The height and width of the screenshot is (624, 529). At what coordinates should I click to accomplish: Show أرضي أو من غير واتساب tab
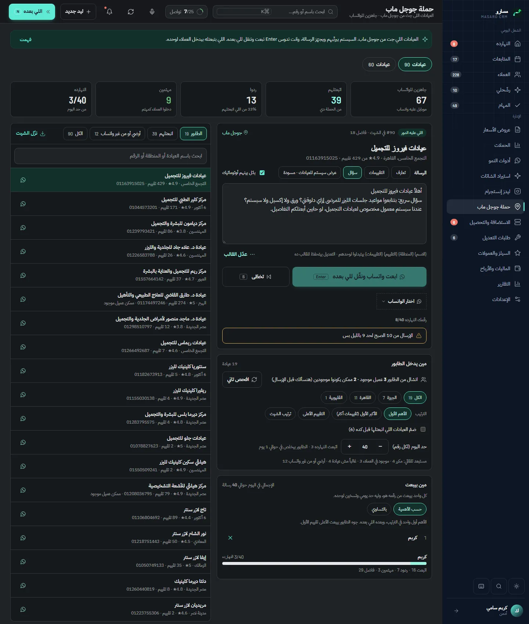[x=118, y=134]
